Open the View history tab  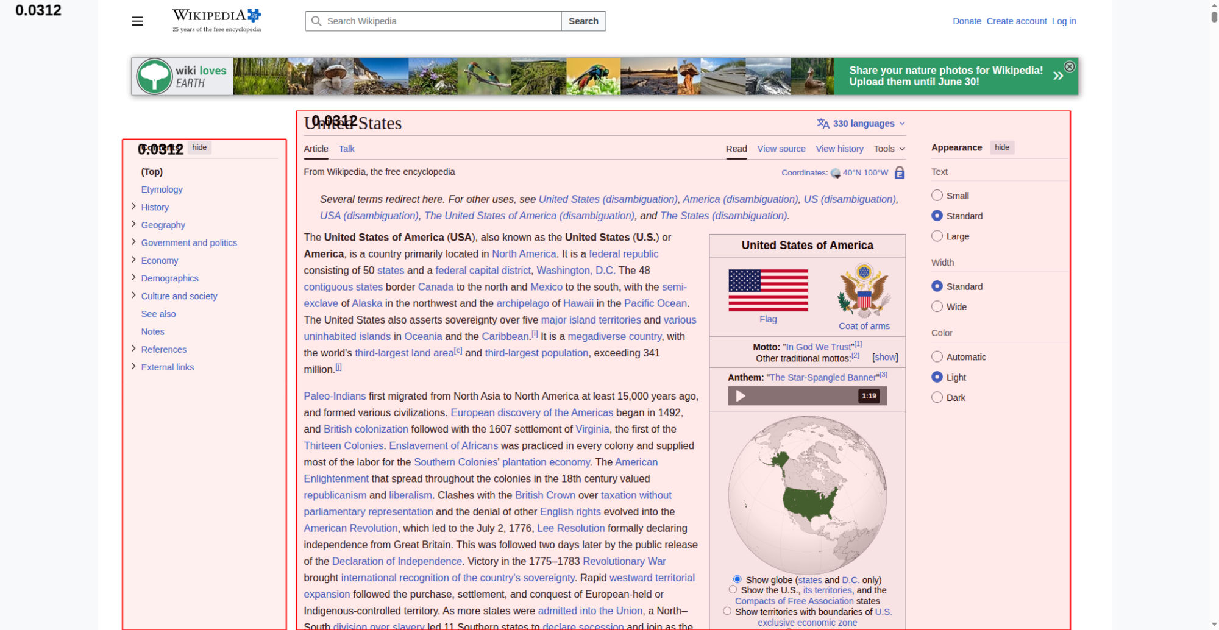pyautogui.click(x=839, y=149)
